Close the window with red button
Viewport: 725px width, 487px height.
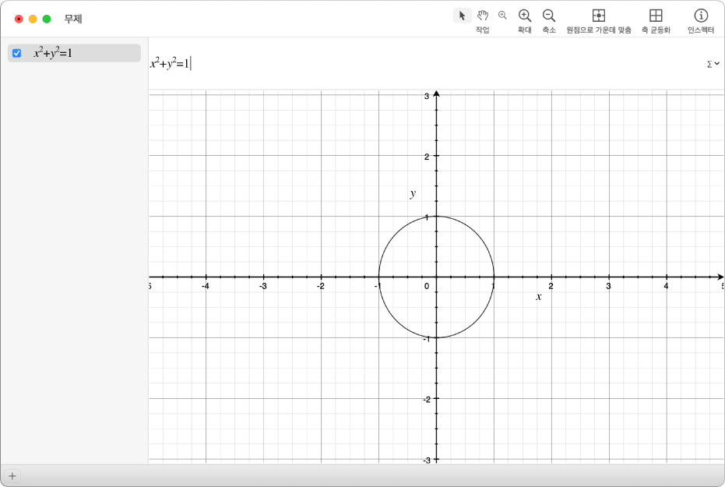19,19
